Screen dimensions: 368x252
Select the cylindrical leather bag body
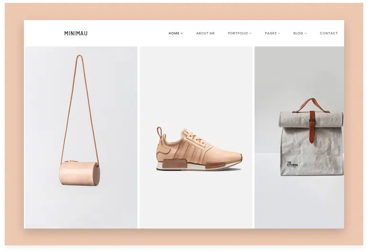(79, 174)
